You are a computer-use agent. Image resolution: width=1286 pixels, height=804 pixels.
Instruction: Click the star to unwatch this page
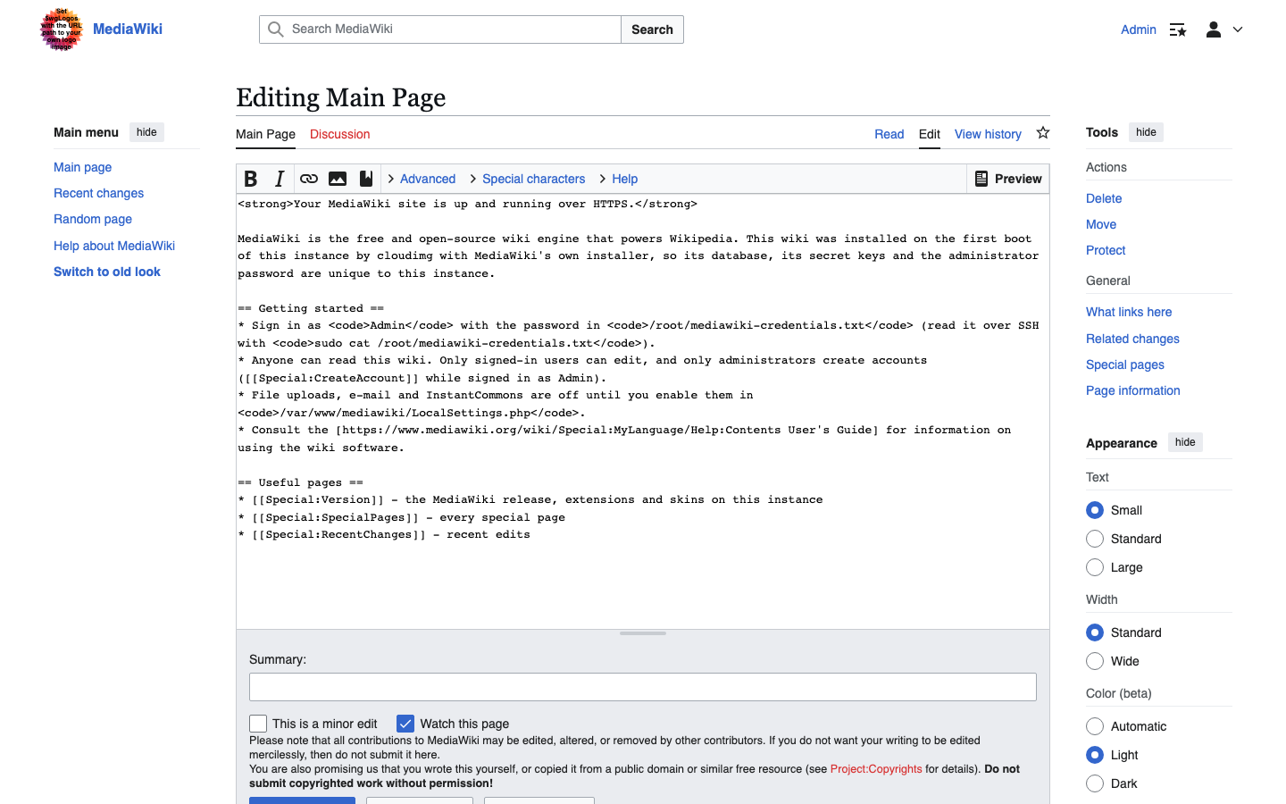1043,133
